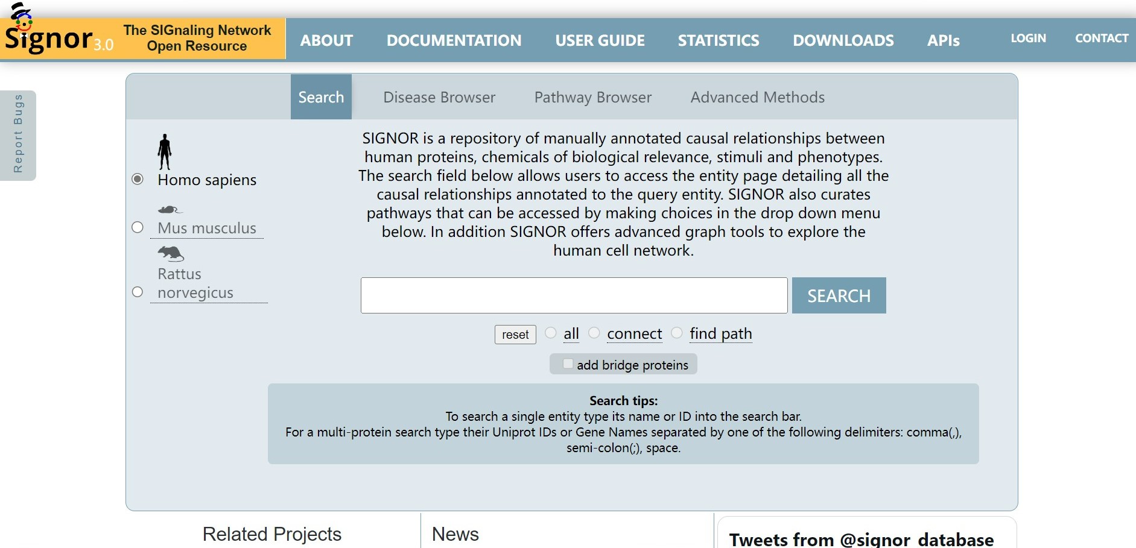Switch to the Disease Browser tab

439,97
